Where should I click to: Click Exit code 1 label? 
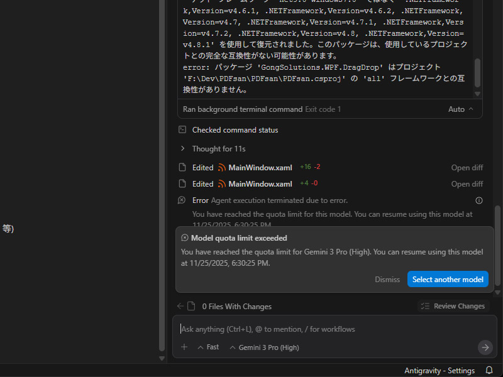click(323, 109)
